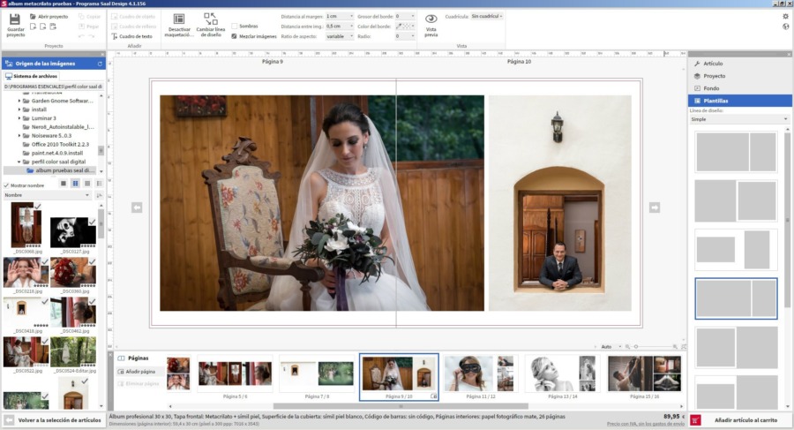Viewport: 794px width, 430px height.
Task: Refresh the Origen de las imágenes panel
Action: [100, 64]
